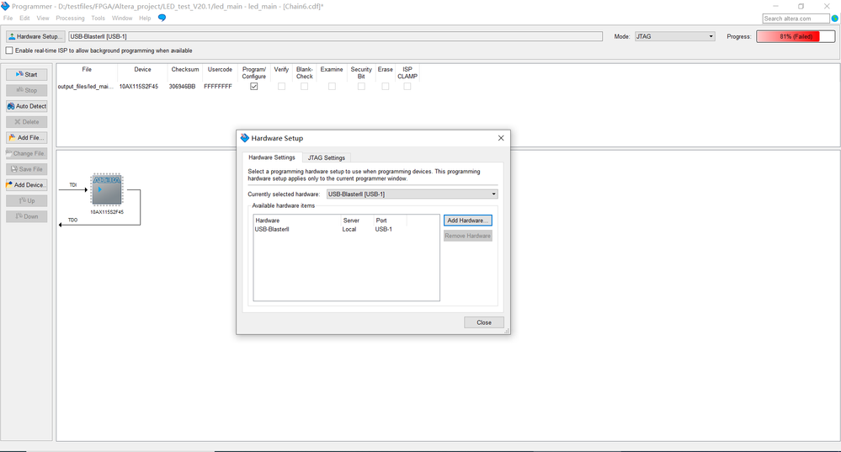The height and width of the screenshot is (452, 841).
Task: Click the Up button in sidebar
Action: [x=27, y=200]
